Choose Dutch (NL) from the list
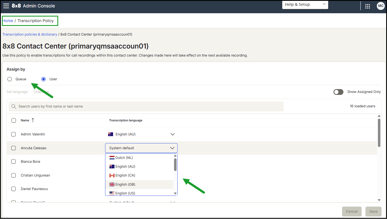387x219 pixels. (x=139, y=158)
